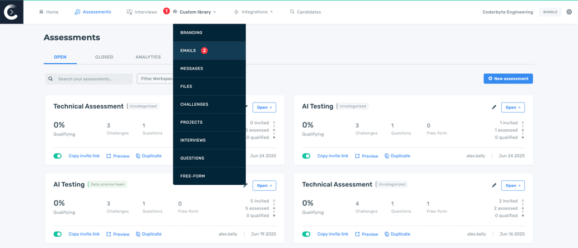
Task: Toggle off the Uncategorized AI Testing assessment
Action: click(306, 156)
